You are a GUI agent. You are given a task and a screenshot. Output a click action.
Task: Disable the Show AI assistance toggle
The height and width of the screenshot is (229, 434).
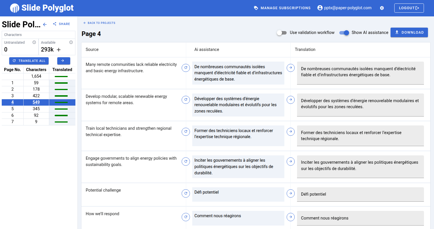(x=344, y=33)
